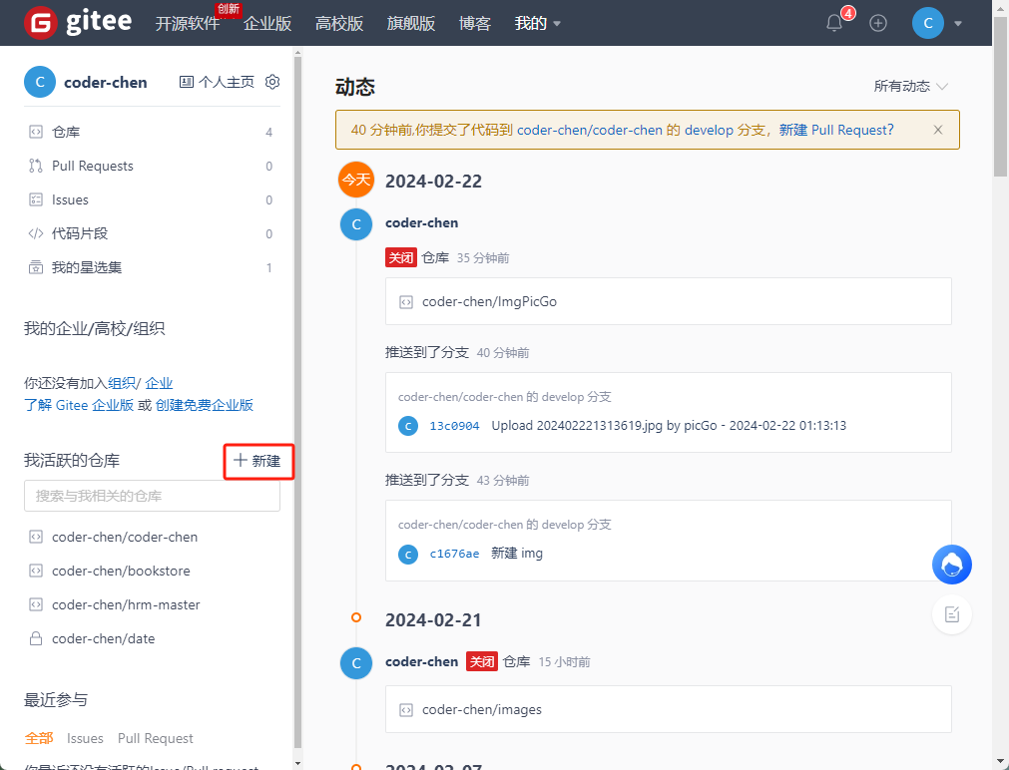
Task: Select the Pull Request tab under 最近参与
Action: pyautogui.click(x=155, y=738)
